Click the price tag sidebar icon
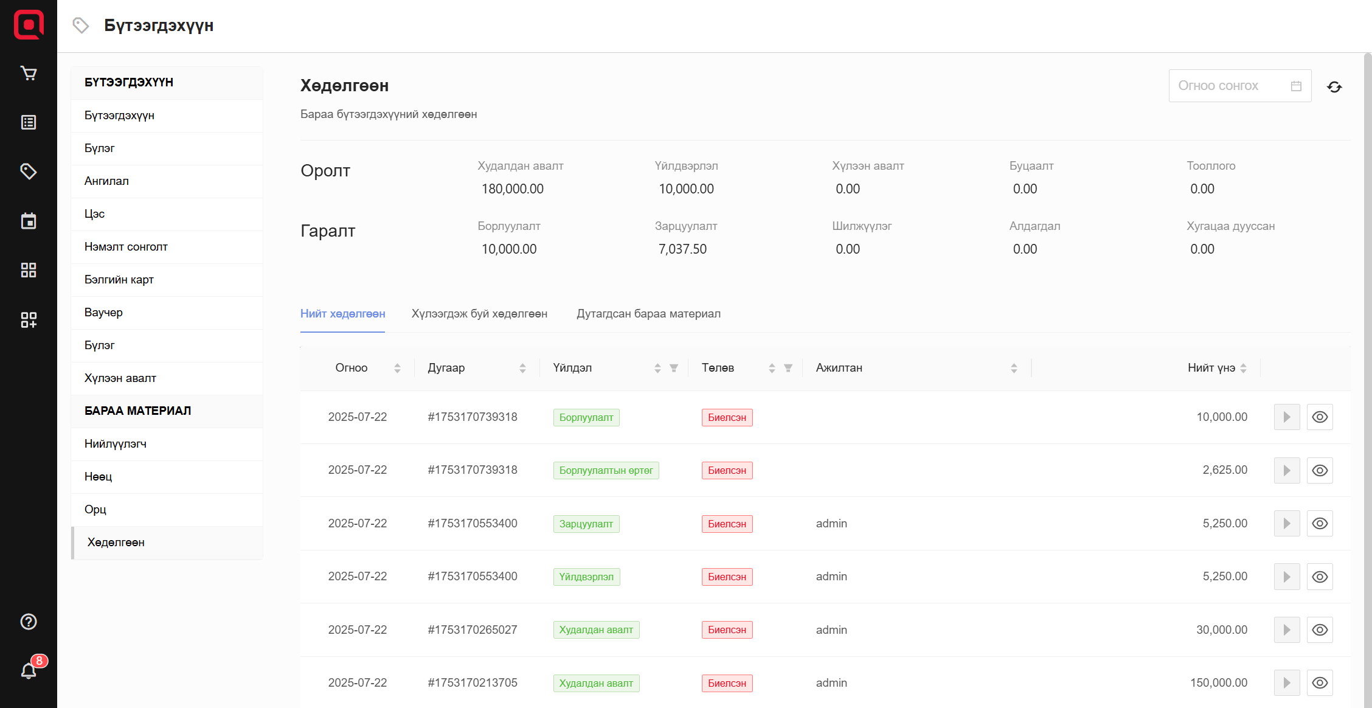Screen dimensions: 1372x708 click(29, 172)
